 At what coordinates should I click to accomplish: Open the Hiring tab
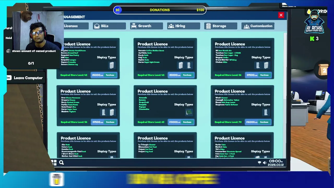[184, 26]
